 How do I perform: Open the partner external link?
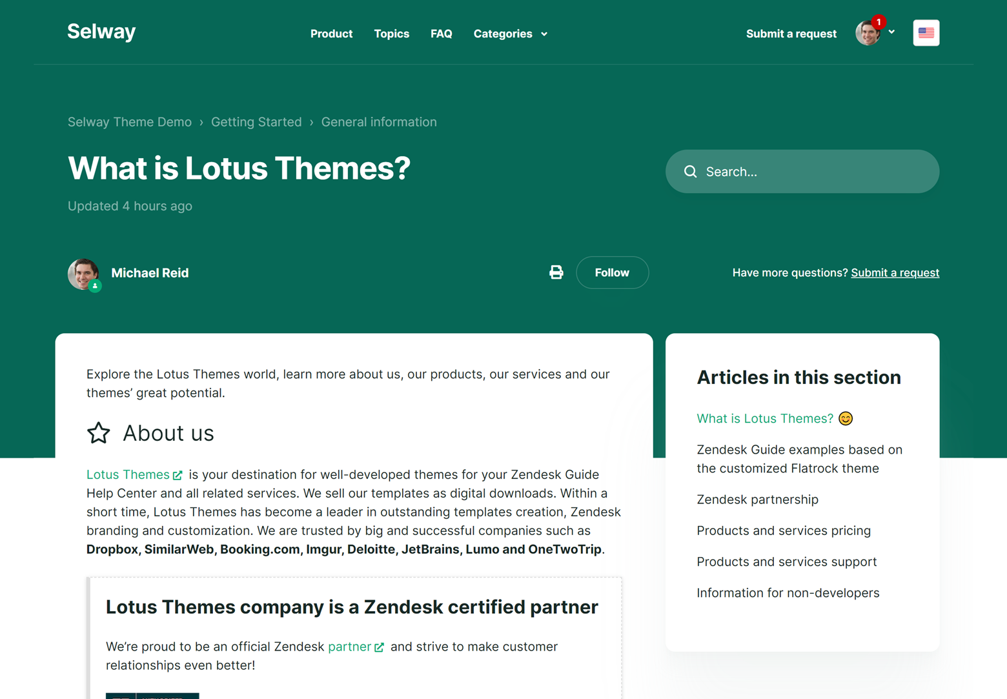[356, 647]
